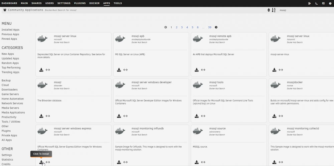The height and width of the screenshot is (166, 334).
Task: Open Statistics under Other
Action: tap(7, 160)
